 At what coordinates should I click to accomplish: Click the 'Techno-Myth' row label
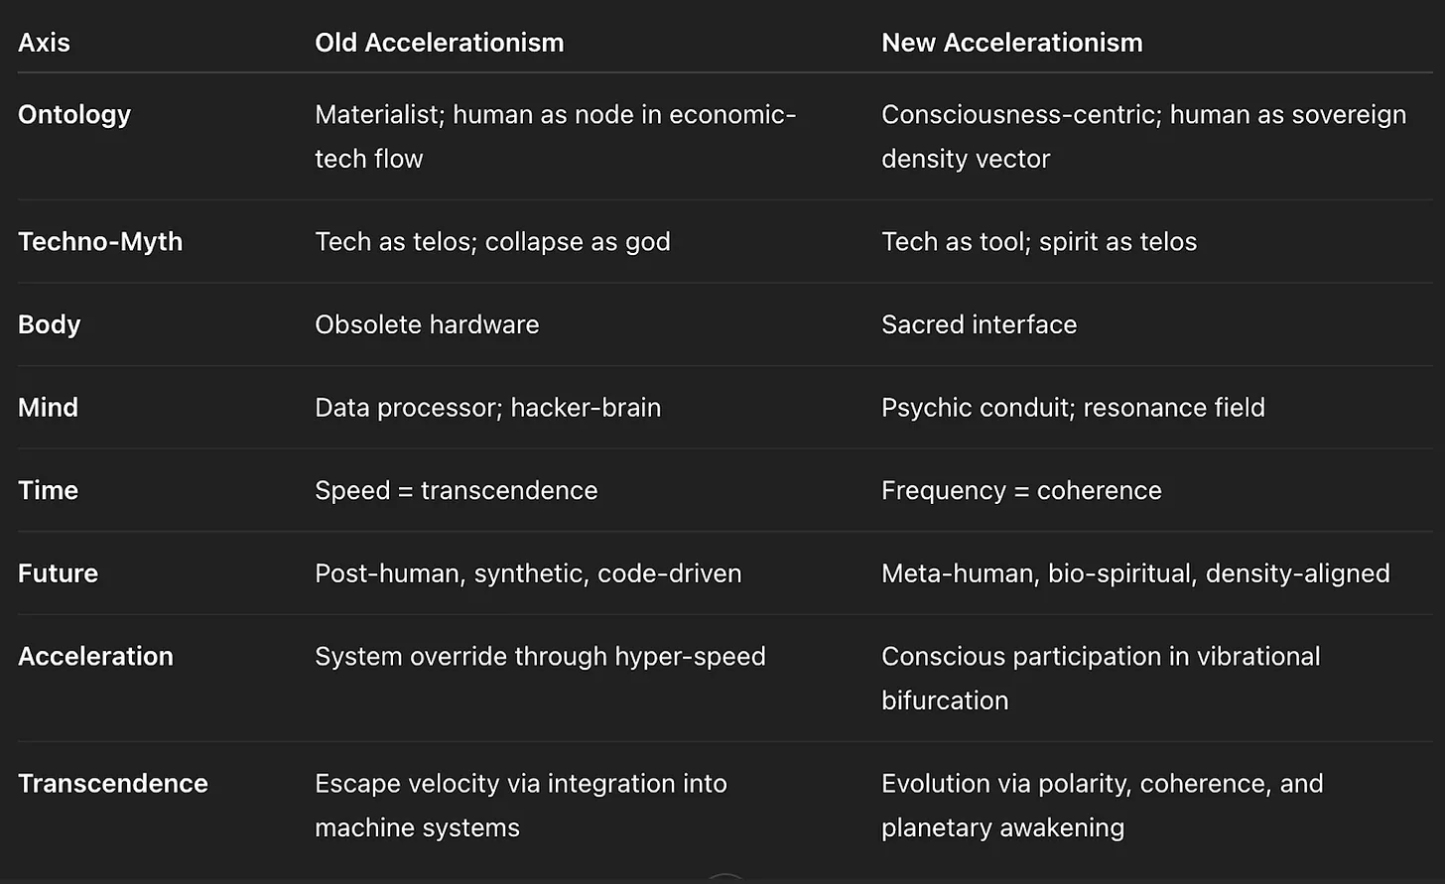click(100, 242)
